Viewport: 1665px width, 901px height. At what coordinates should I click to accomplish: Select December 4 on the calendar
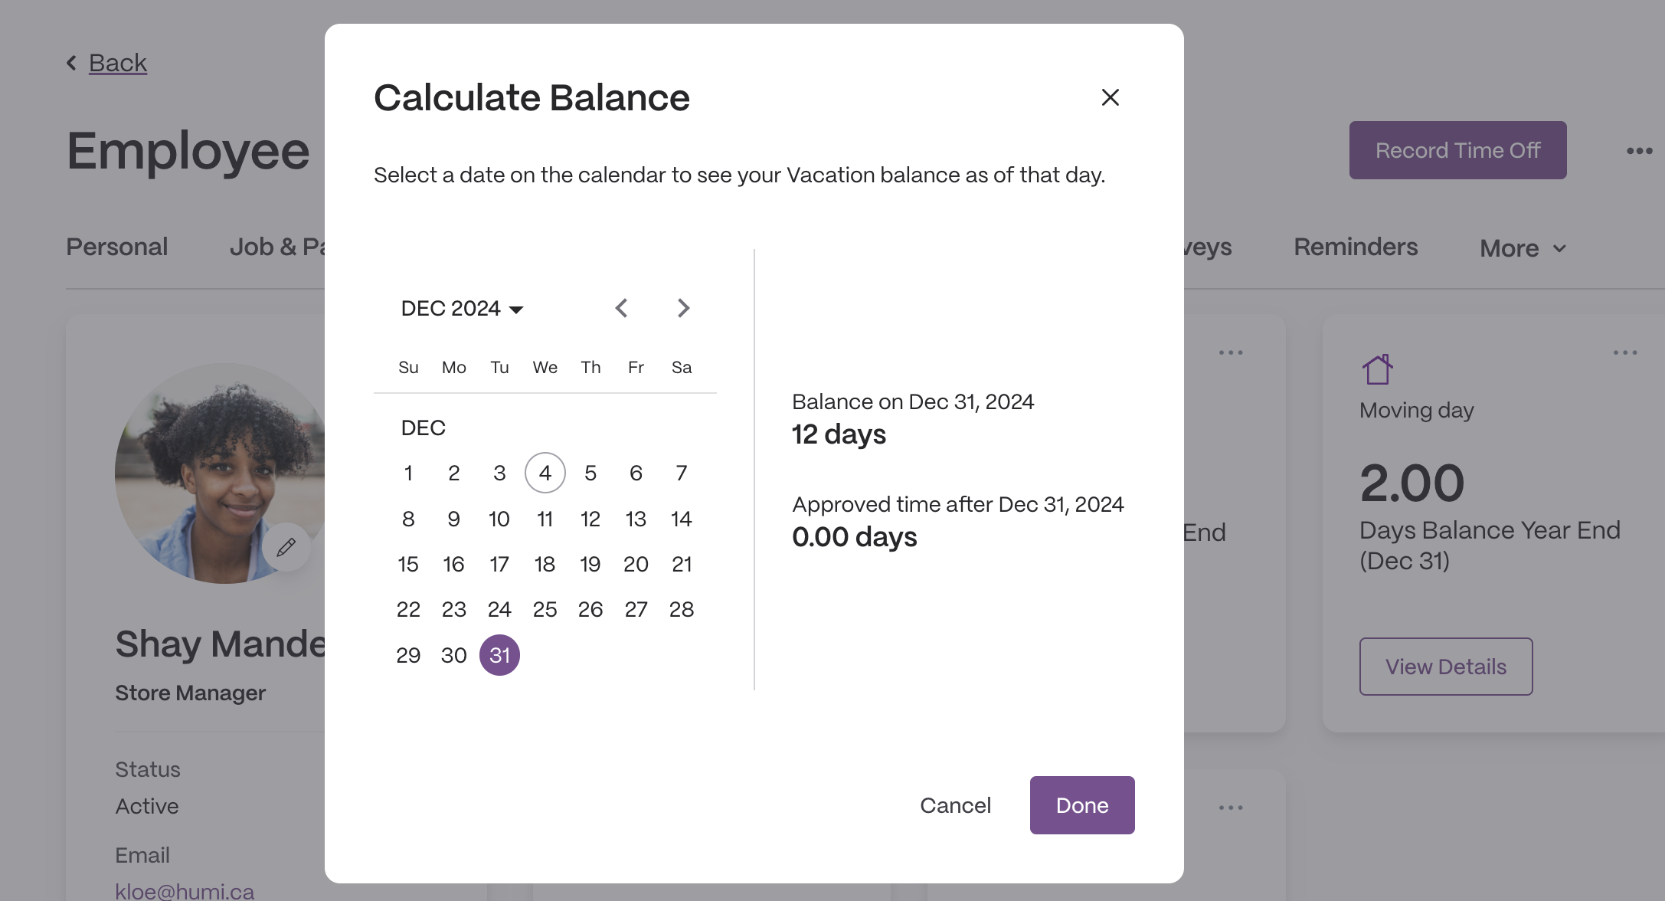(x=545, y=473)
